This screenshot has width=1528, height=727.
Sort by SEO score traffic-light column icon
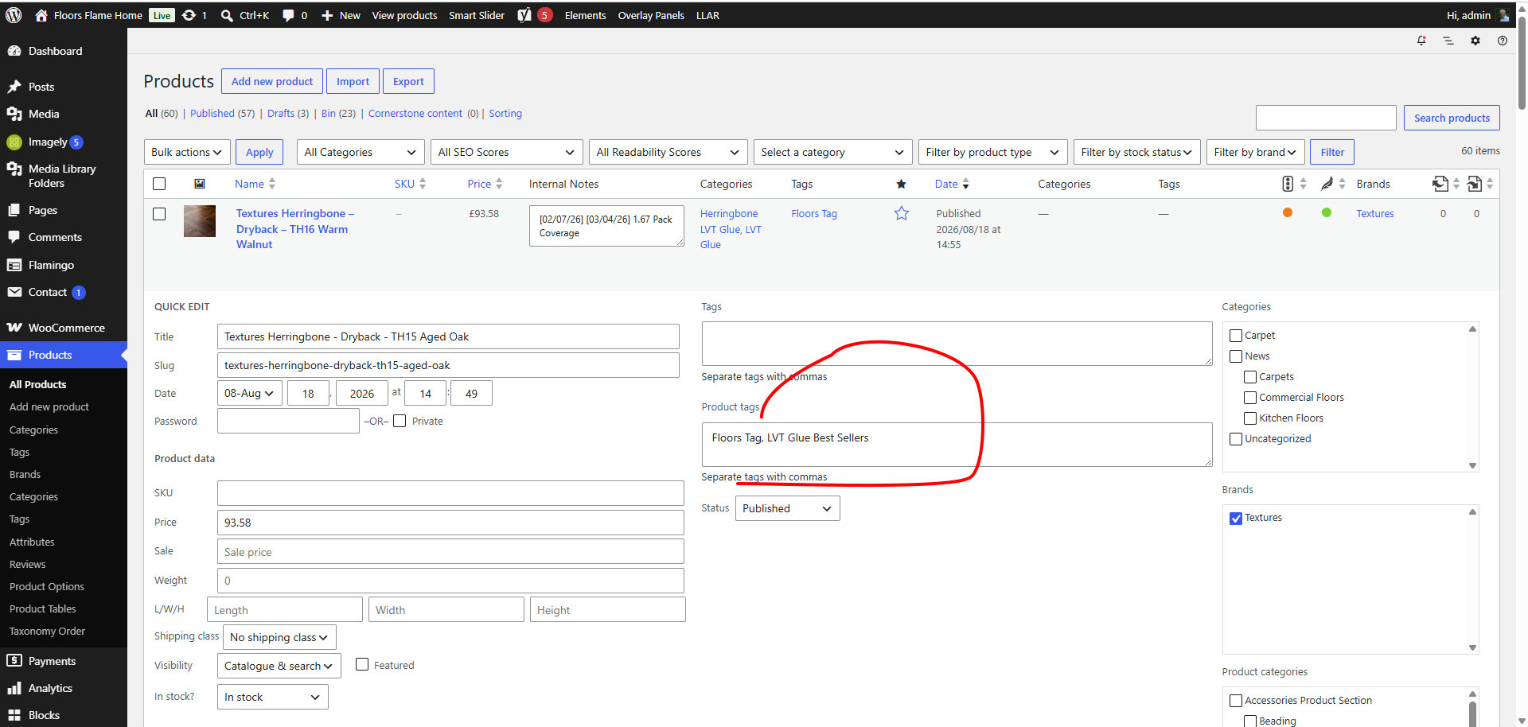(x=1288, y=184)
